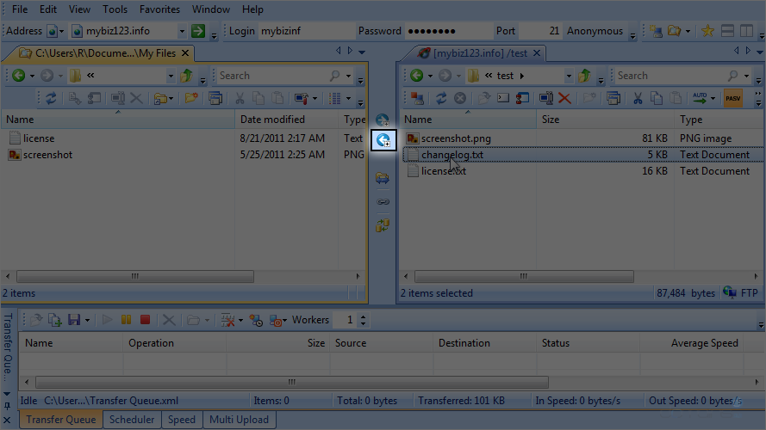Toggle the PASV passive mode button
The image size is (766, 430).
[733, 99]
